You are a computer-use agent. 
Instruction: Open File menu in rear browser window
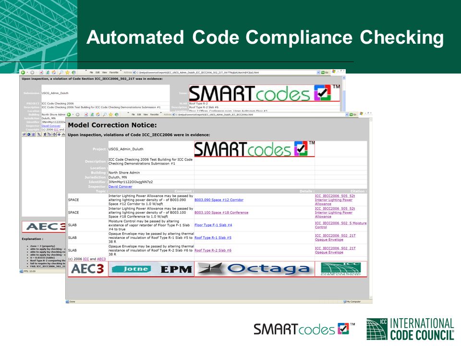(91, 73)
